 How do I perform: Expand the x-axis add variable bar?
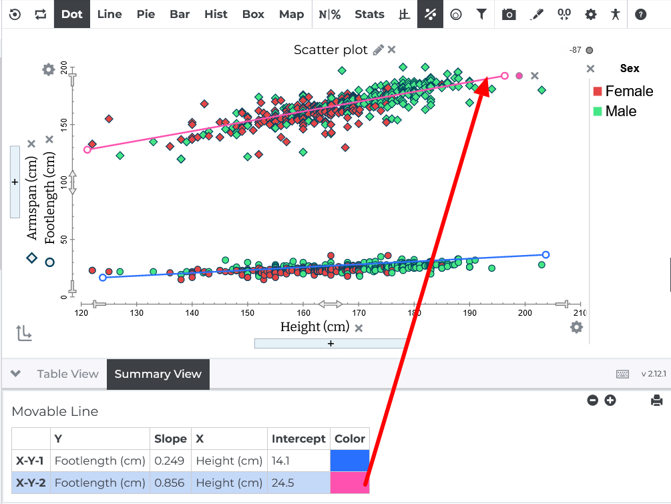(330, 344)
